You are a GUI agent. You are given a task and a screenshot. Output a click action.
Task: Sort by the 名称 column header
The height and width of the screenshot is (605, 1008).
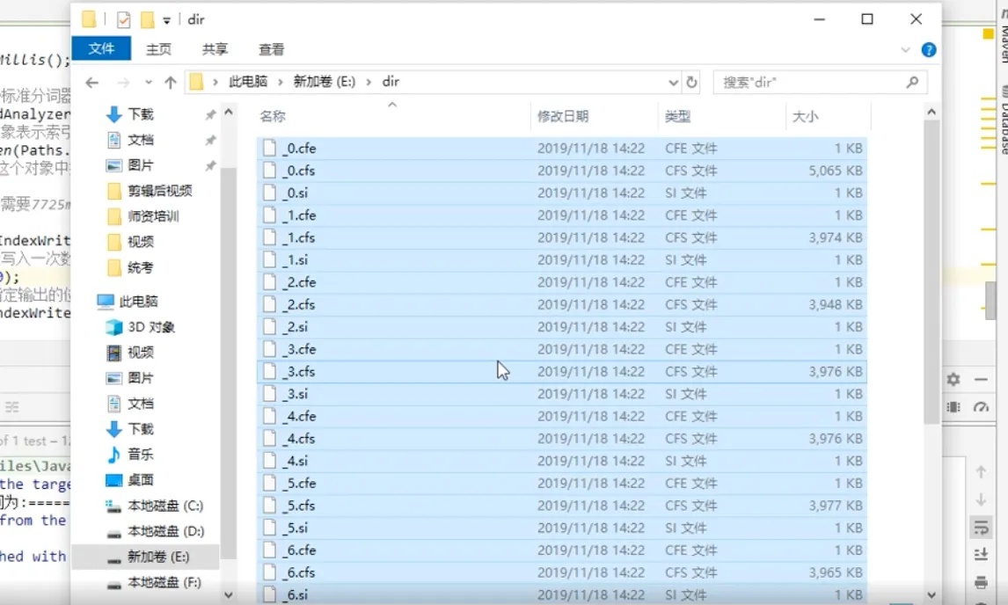(273, 116)
